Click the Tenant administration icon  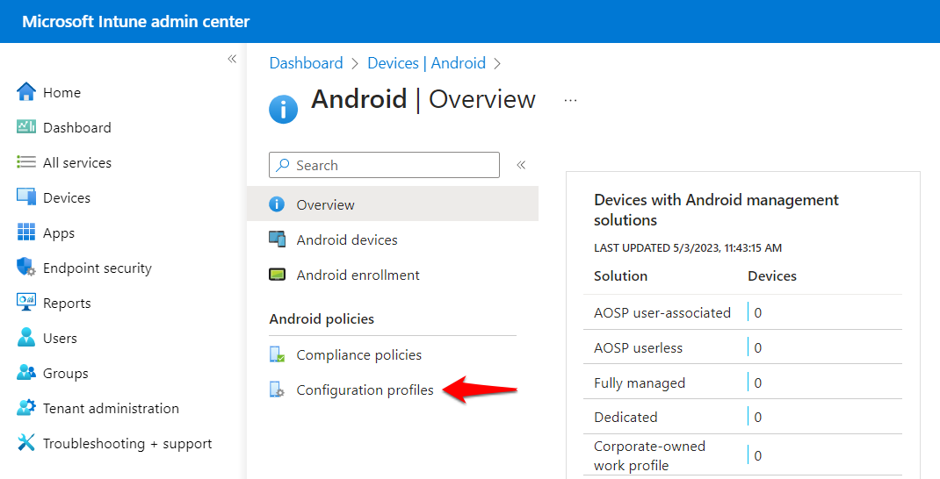tap(26, 408)
